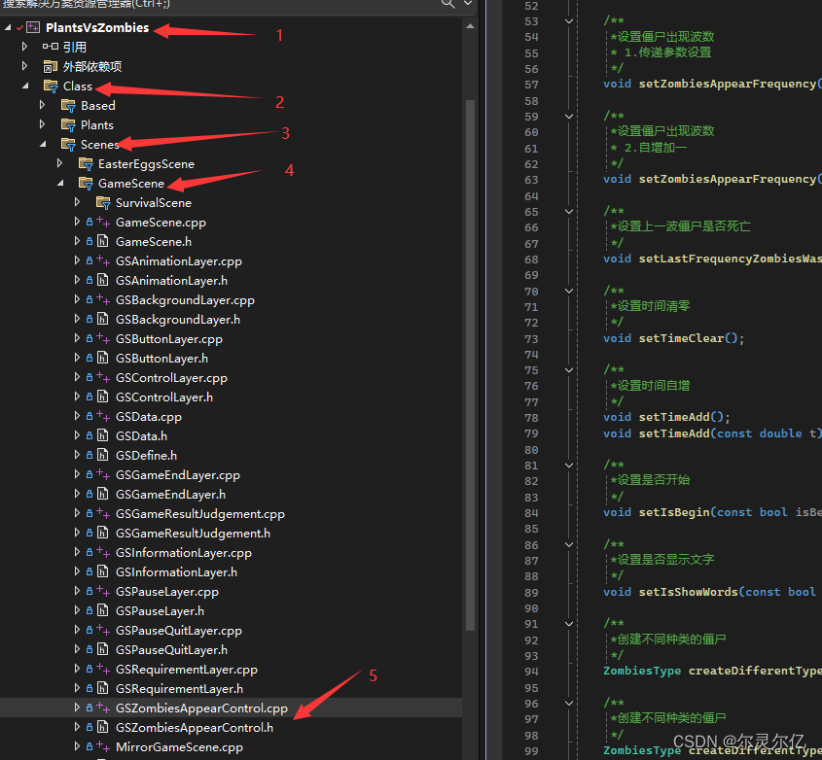Click the Class filter folder icon

(51, 86)
